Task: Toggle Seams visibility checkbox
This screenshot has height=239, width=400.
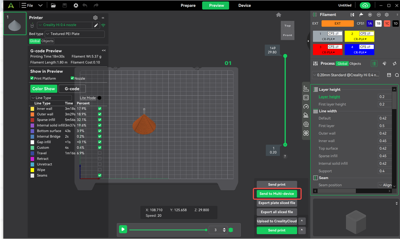Action: click(100, 176)
